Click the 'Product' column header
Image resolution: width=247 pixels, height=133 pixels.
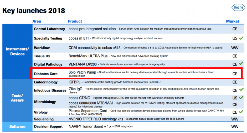tap(75, 21)
